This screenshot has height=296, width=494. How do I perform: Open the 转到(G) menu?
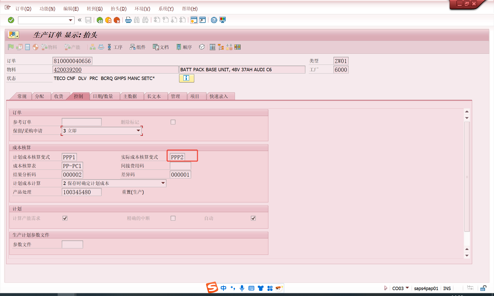94,9
